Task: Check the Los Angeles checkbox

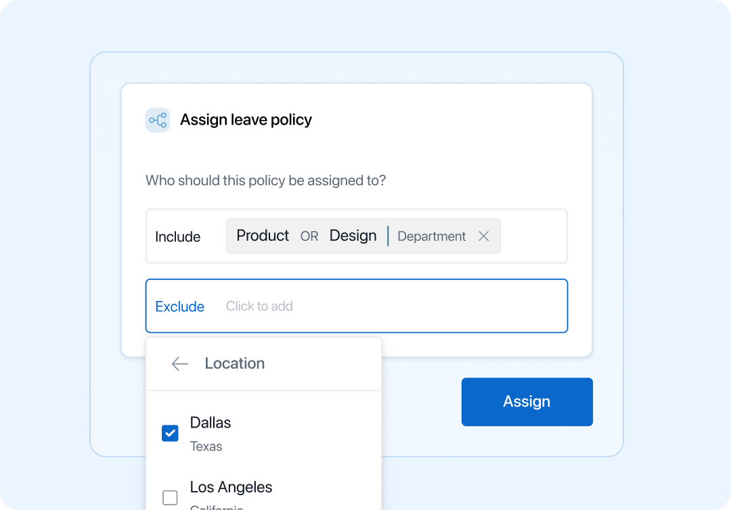Action: [x=170, y=497]
